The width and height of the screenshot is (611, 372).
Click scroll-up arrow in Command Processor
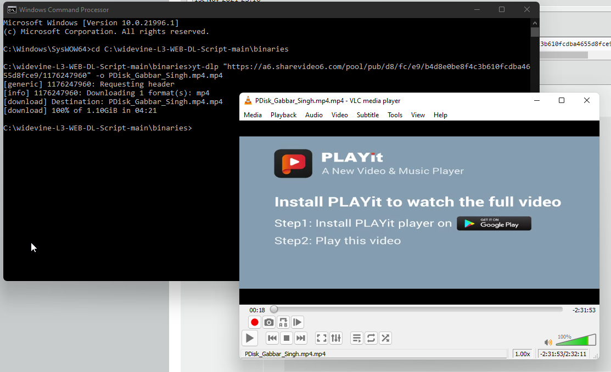click(535, 23)
